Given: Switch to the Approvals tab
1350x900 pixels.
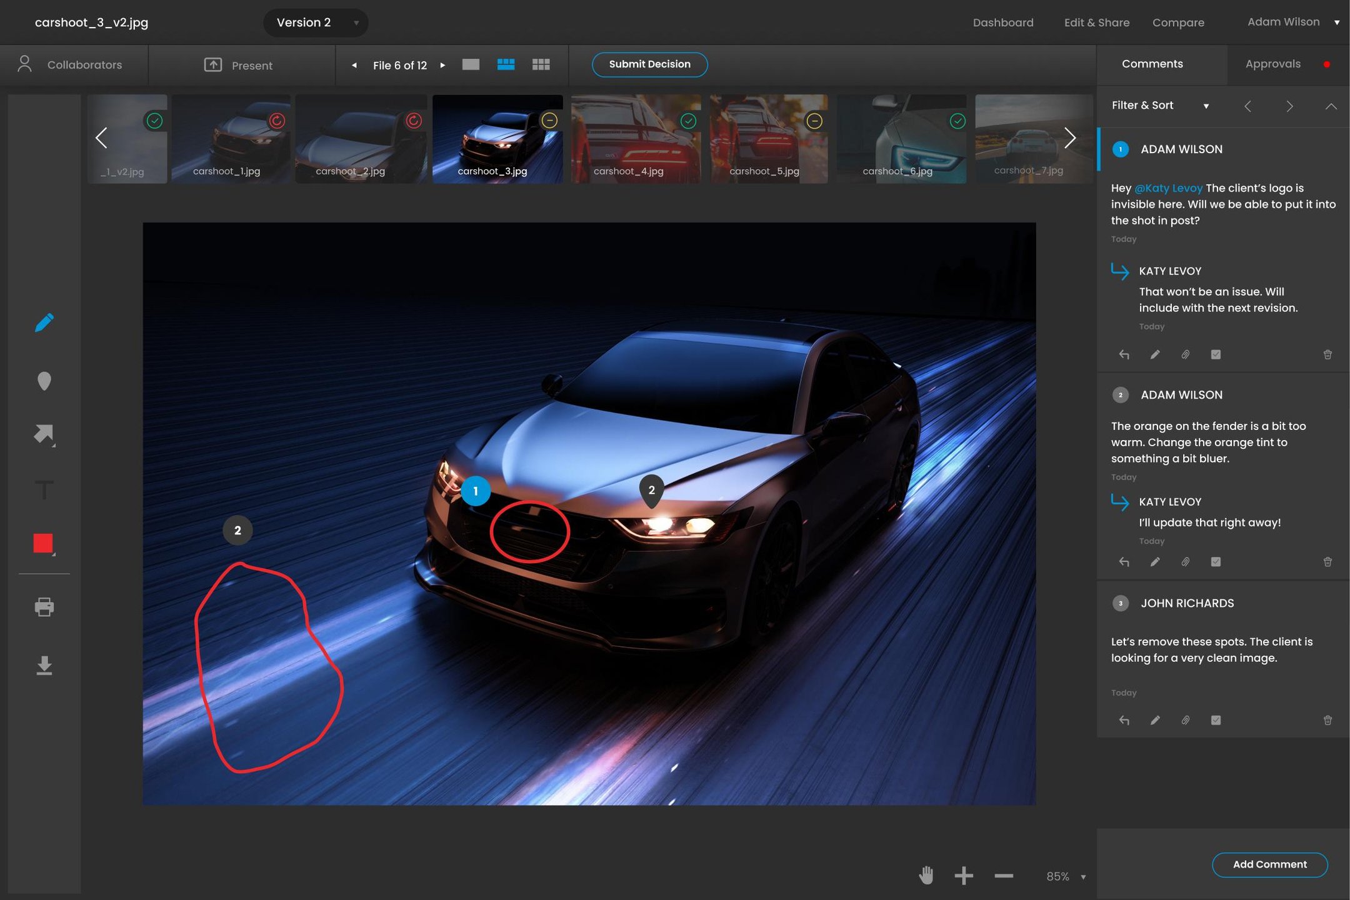Looking at the screenshot, I should tap(1272, 64).
